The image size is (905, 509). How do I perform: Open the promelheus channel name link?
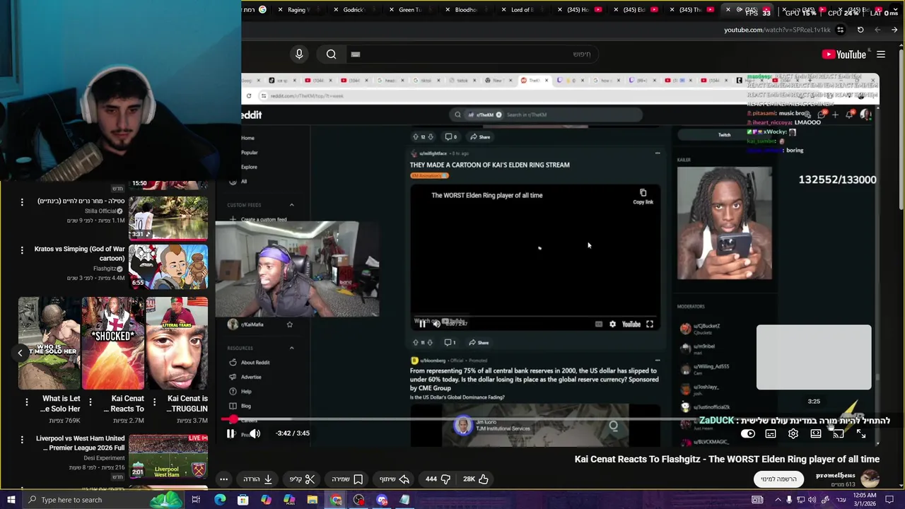pos(835,476)
